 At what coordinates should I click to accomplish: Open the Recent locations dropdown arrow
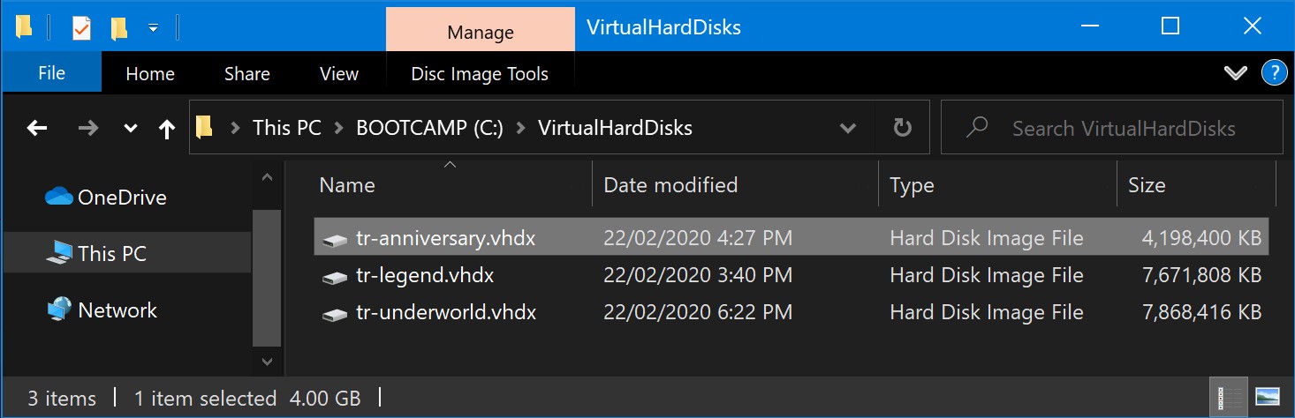click(x=131, y=129)
